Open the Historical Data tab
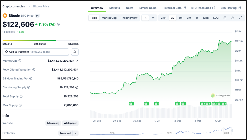 pos(174,8)
